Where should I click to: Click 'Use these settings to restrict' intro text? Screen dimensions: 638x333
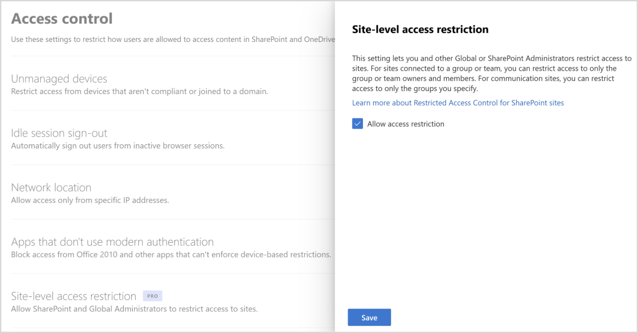click(173, 39)
